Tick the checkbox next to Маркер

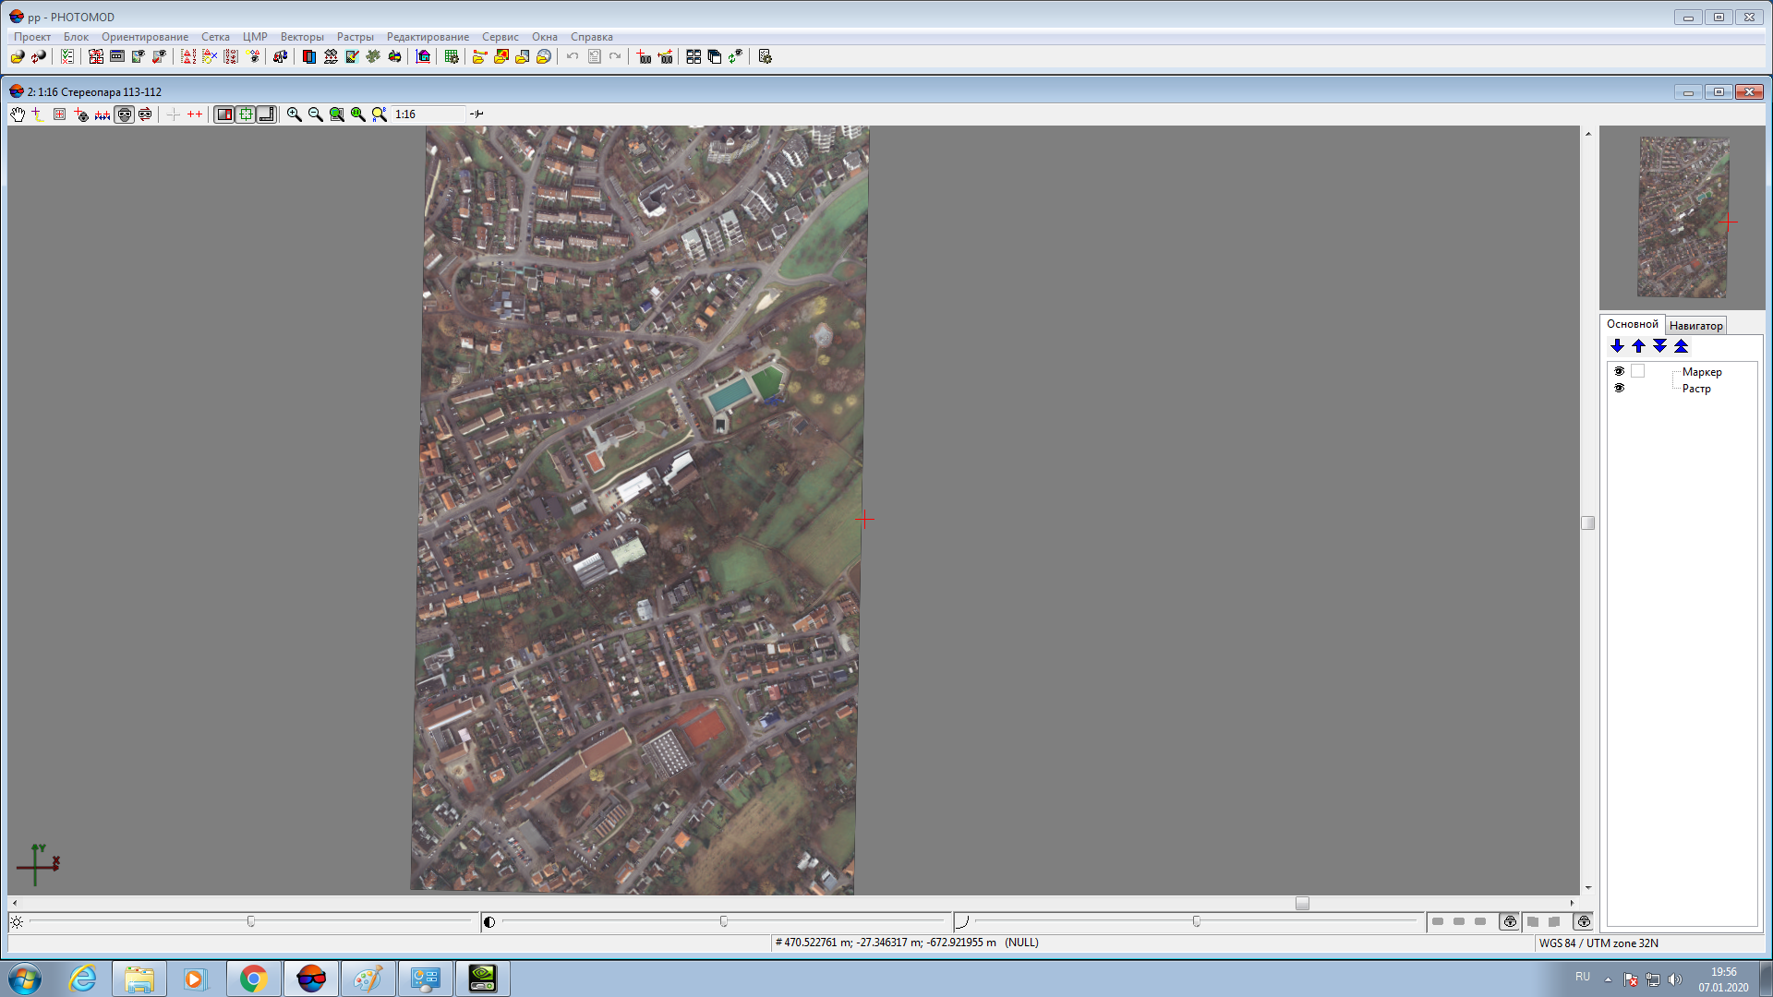[x=1638, y=371]
